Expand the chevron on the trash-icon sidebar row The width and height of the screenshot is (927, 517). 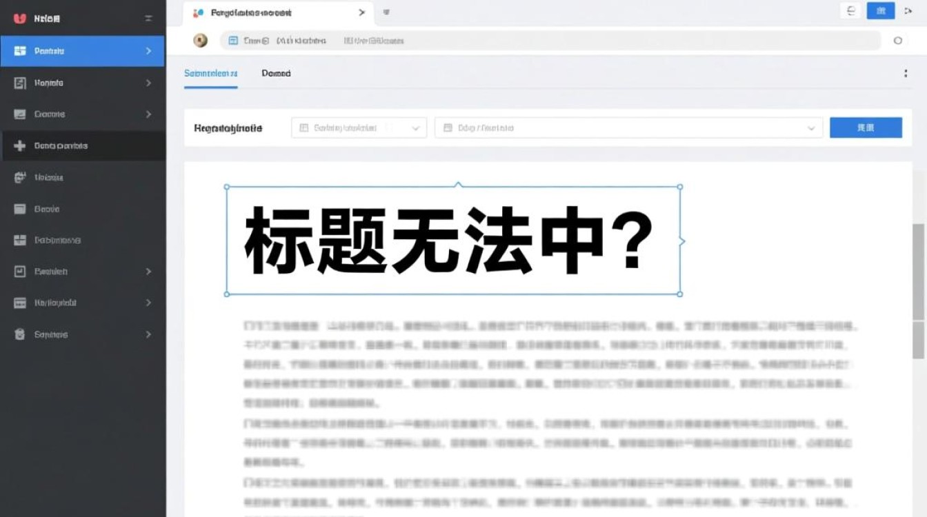(148, 334)
